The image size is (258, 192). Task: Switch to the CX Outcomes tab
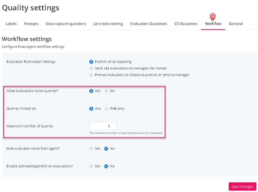[186, 24]
